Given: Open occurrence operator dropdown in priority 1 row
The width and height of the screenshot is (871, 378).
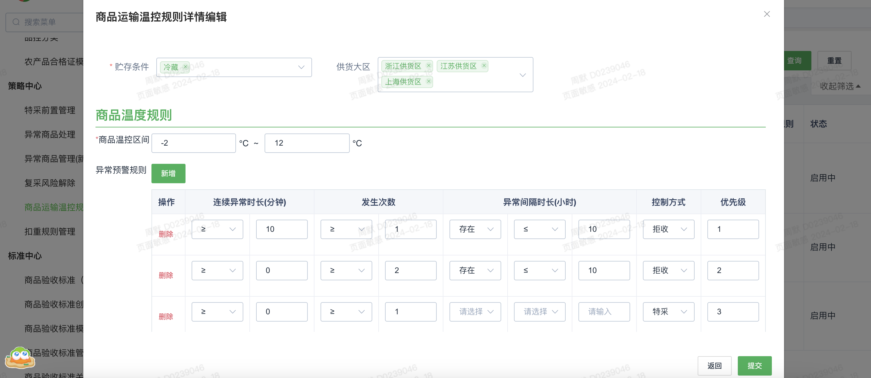Looking at the screenshot, I should [346, 229].
